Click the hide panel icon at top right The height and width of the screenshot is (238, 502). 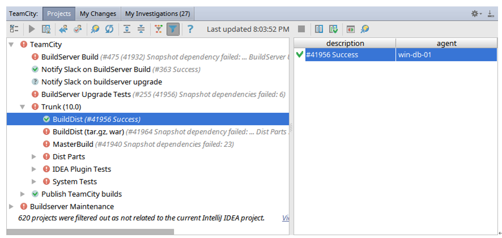click(x=491, y=14)
